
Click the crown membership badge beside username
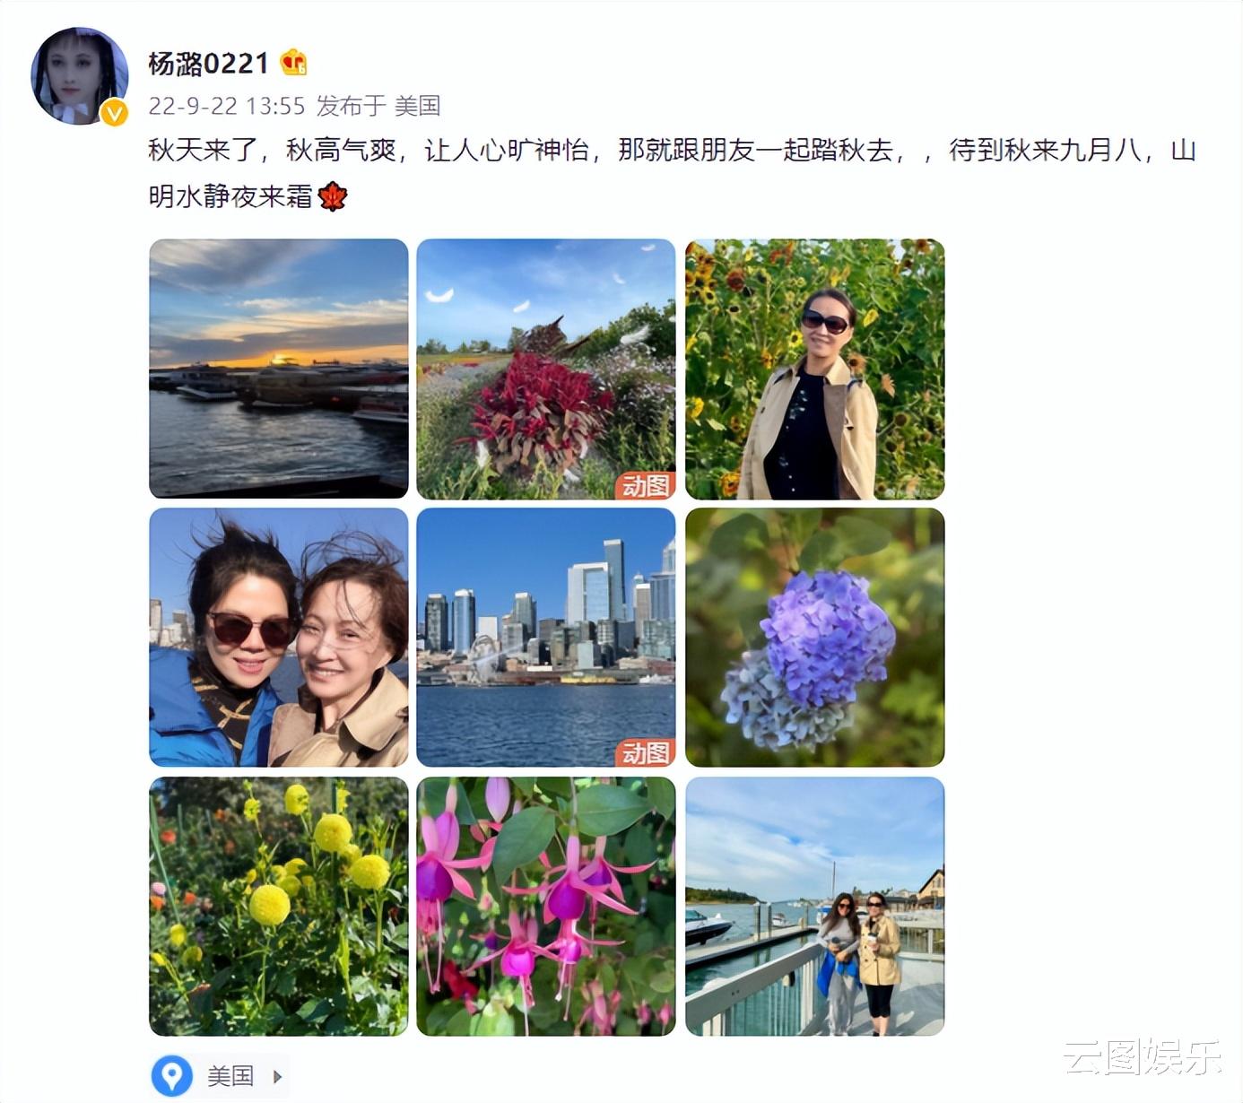[x=293, y=63]
